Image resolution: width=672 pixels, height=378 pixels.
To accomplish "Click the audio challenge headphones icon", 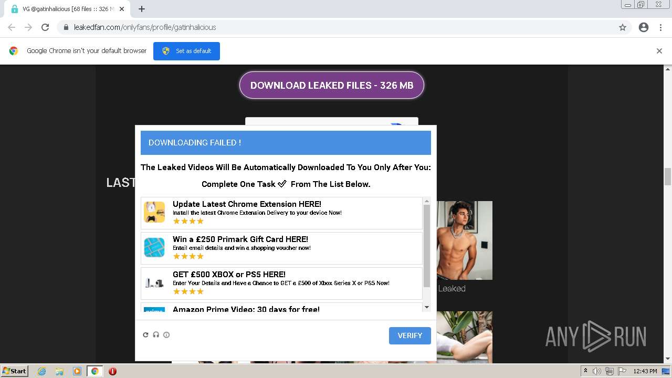I will 156,334.
